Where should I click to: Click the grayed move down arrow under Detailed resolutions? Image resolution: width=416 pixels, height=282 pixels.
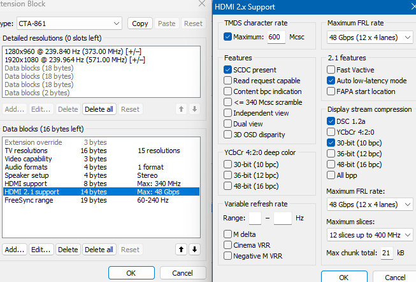pos(194,109)
